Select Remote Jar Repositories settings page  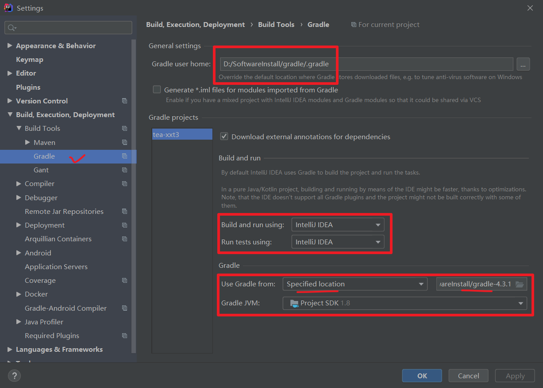pos(64,212)
